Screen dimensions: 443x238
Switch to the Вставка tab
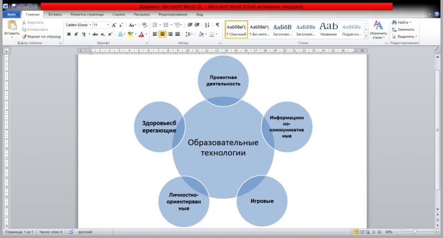[x=55, y=14]
